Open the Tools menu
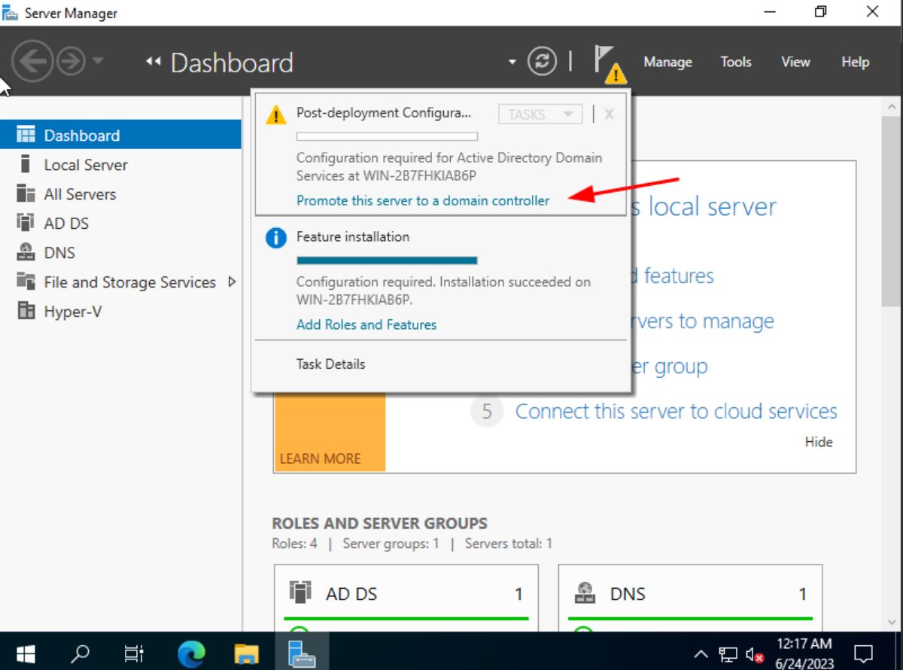 click(735, 62)
